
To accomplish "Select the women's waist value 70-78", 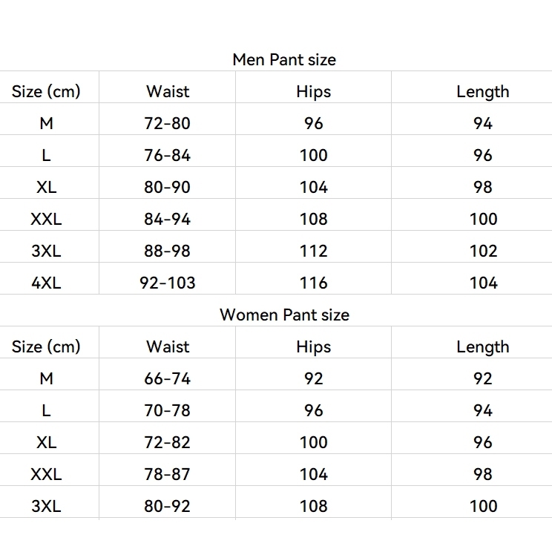I will [x=168, y=410].
